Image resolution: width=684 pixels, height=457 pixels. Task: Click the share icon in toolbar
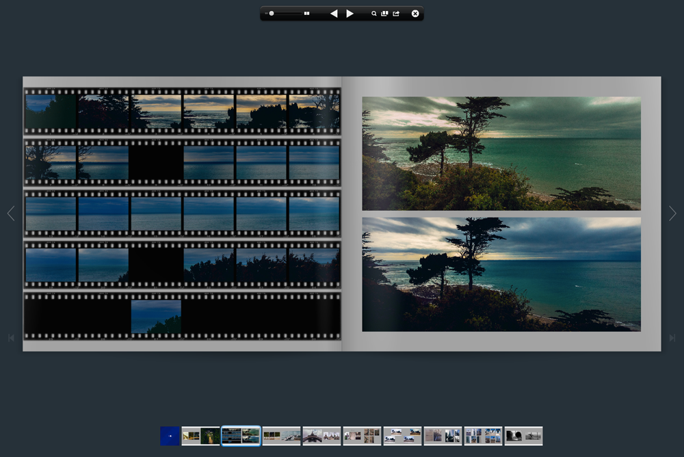pyautogui.click(x=396, y=14)
